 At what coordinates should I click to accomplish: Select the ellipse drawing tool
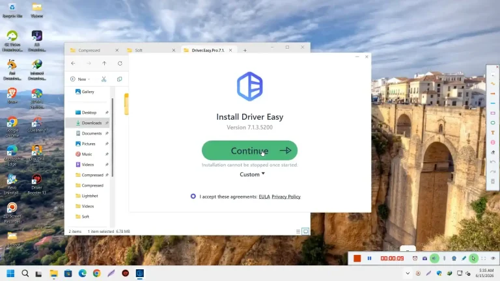point(493,123)
